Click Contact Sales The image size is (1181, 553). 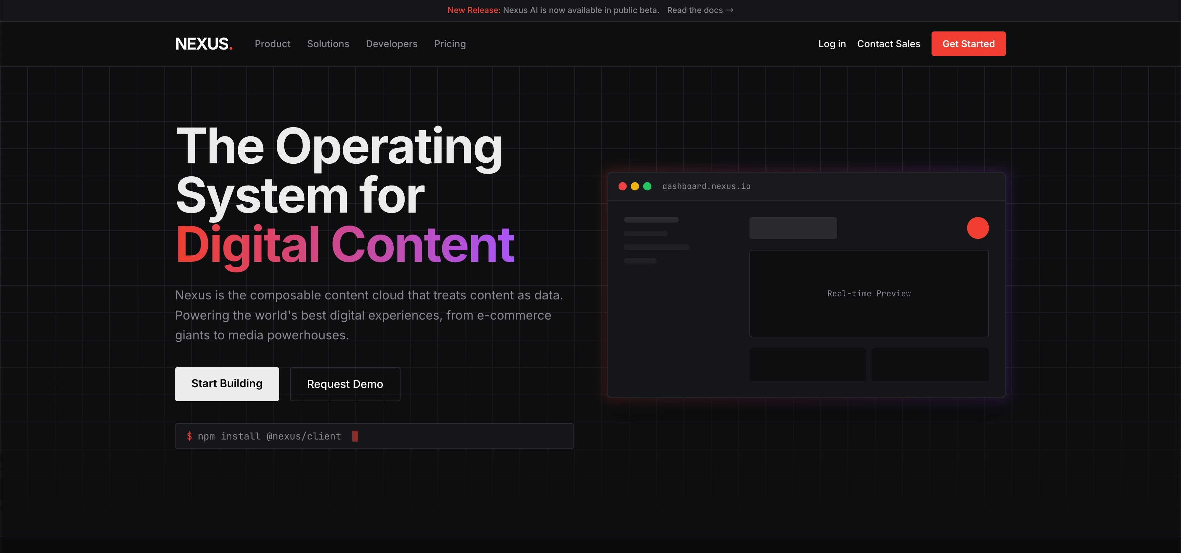pyautogui.click(x=888, y=43)
